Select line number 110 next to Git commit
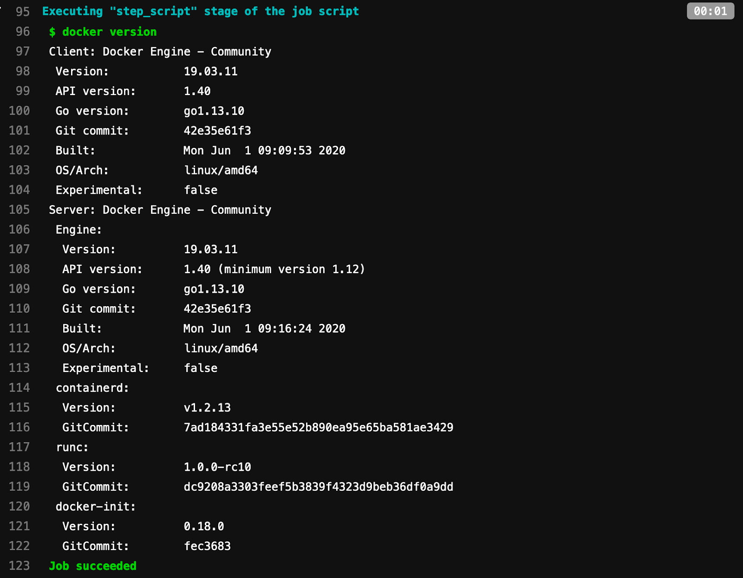The height and width of the screenshot is (578, 743). [19, 308]
